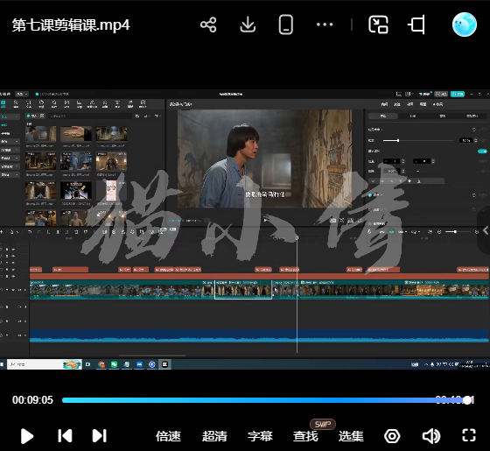
Task: Play the preview using the editor's small play arrow
Action: [x=266, y=220]
